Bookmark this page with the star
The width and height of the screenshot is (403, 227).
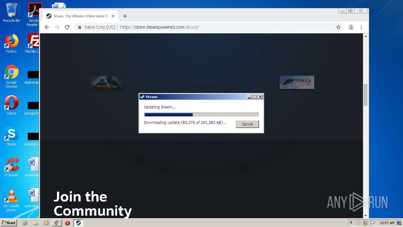coord(338,27)
